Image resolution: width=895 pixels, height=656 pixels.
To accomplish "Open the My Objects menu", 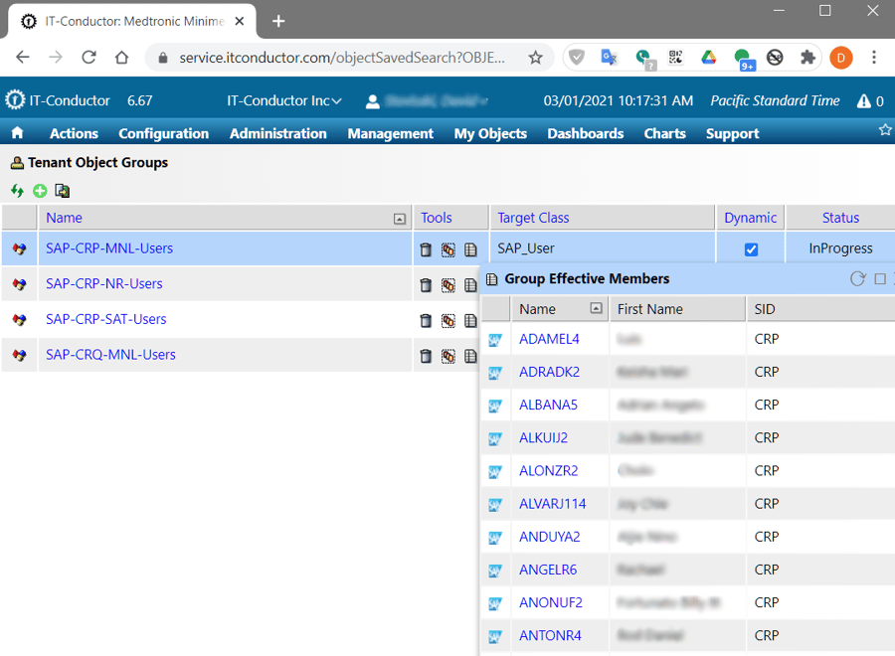I will pyautogui.click(x=490, y=132).
